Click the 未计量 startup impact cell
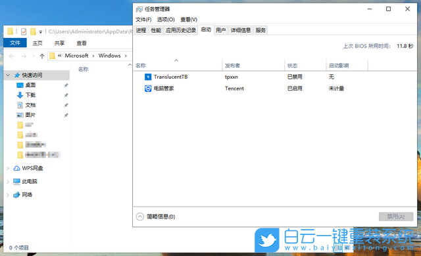421x256 pixels. tap(336, 89)
